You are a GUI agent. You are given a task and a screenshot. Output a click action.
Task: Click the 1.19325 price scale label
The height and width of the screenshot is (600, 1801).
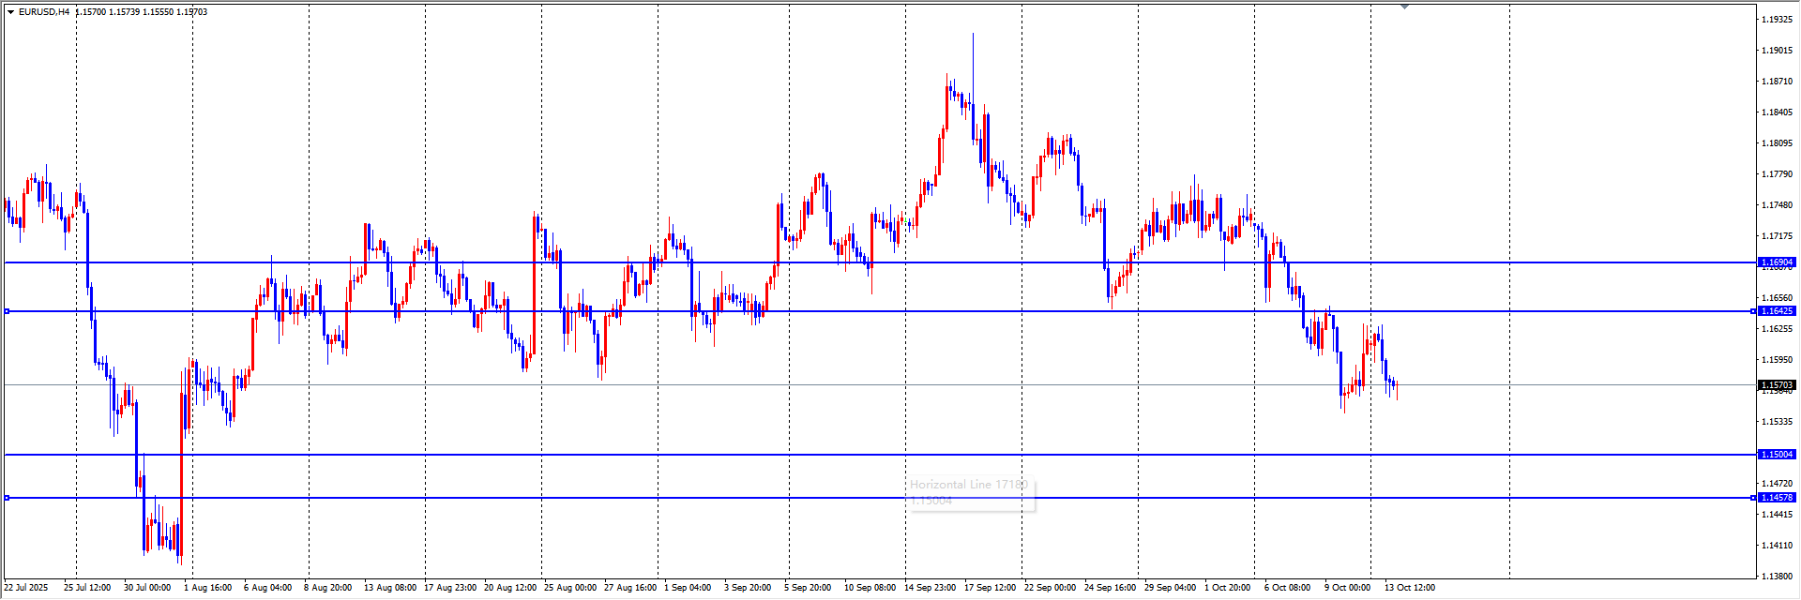point(1777,20)
